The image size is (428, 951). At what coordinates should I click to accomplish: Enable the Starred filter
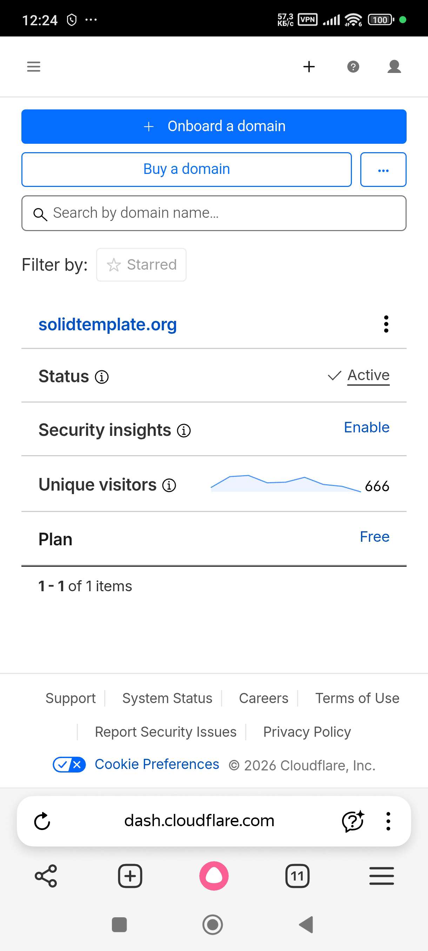pyautogui.click(x=141, y=264)
